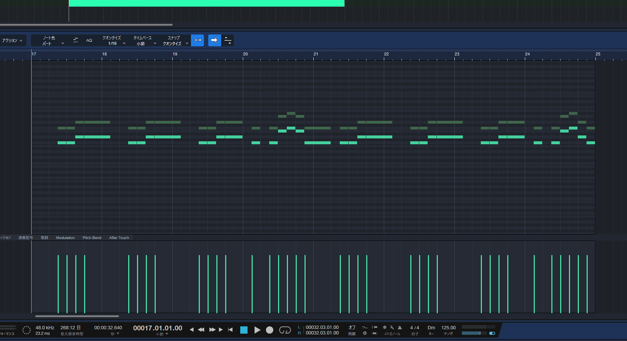Screen dimensions: 627x341
Task: Click the fast forward button
Action: [212, 330]
